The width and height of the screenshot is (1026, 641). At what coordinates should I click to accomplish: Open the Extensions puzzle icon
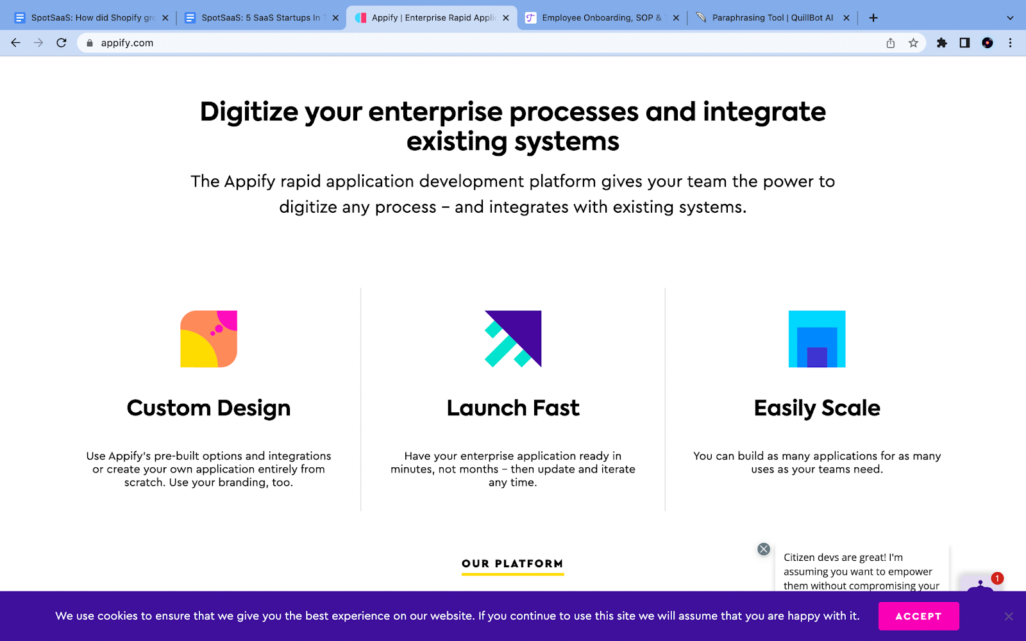(941, 43)
